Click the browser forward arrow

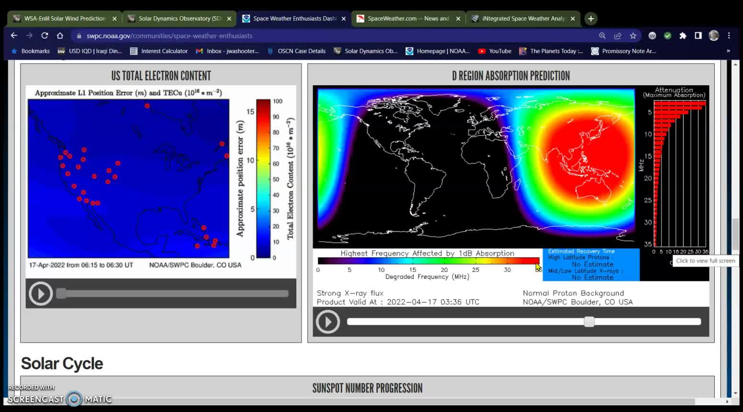tap(29, 35)
